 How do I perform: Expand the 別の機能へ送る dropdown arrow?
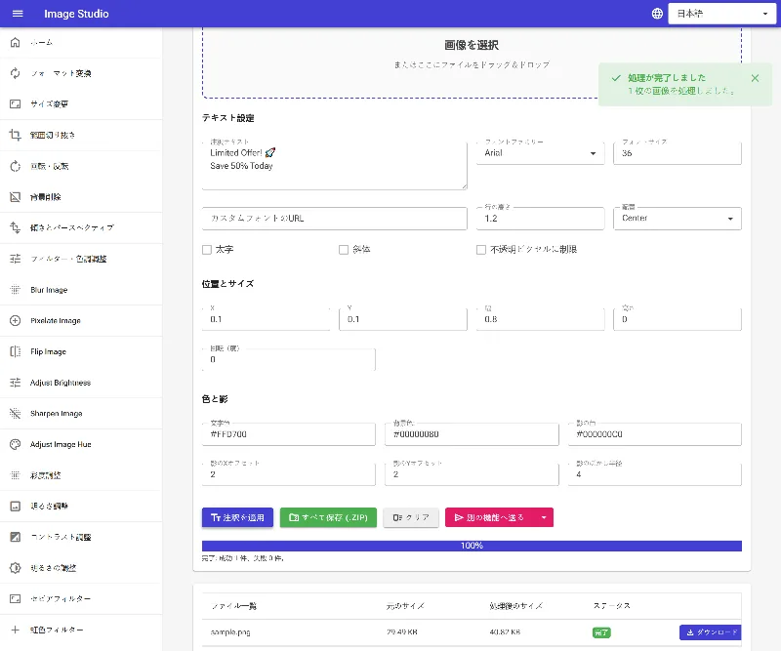pyautogui.click(x=544, y=517)
